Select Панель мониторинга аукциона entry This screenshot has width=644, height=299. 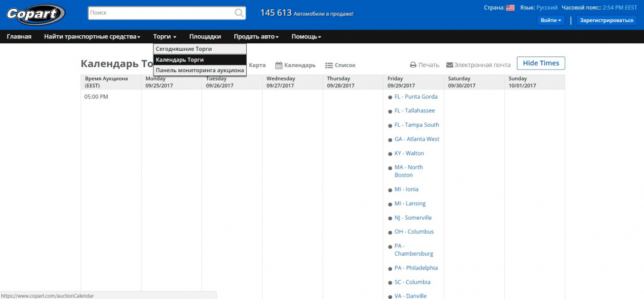[x=200, y=70]
